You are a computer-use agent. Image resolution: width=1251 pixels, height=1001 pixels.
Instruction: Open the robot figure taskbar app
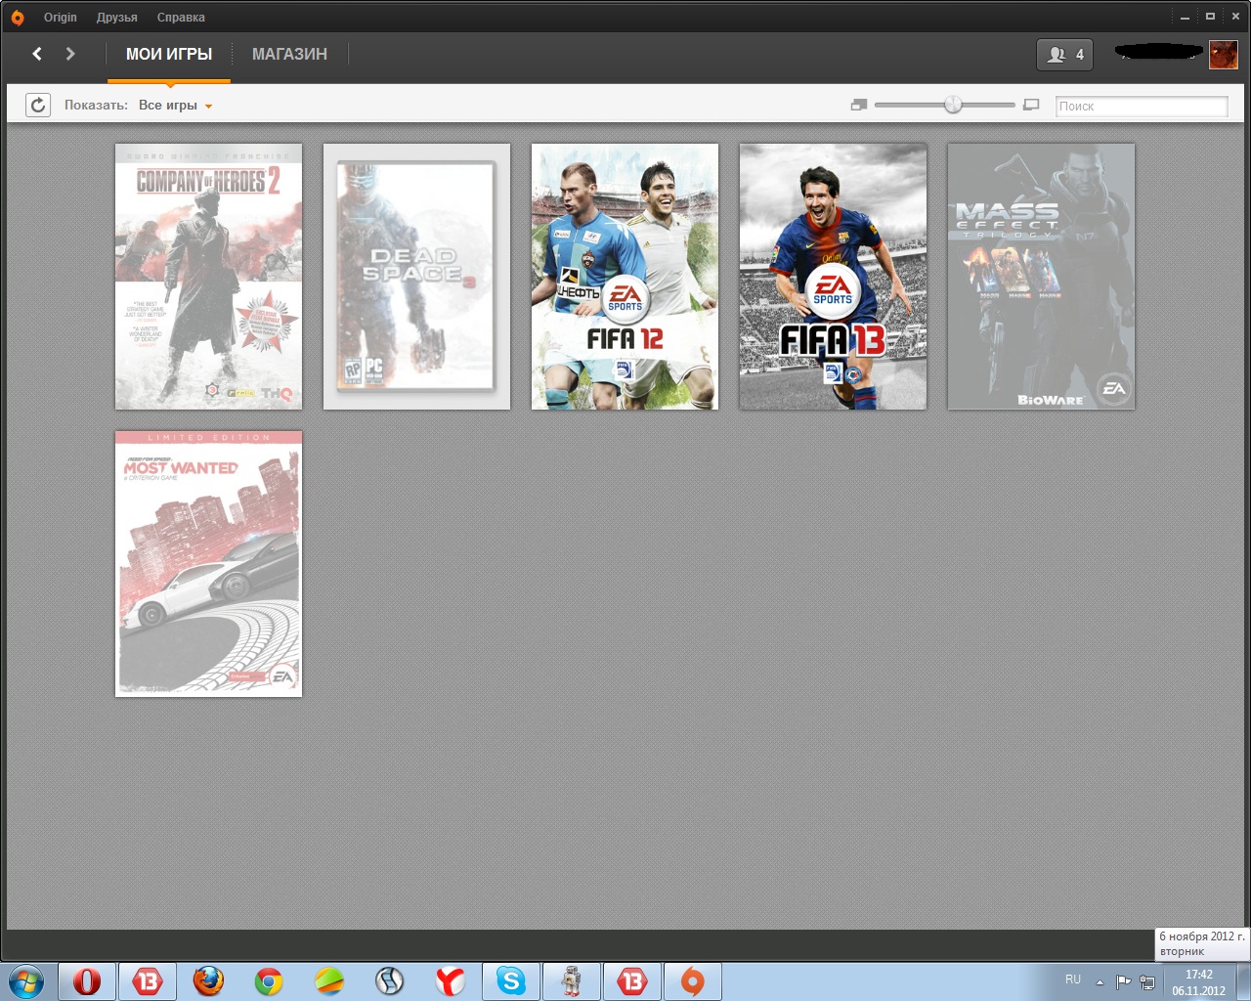point(572,980)
